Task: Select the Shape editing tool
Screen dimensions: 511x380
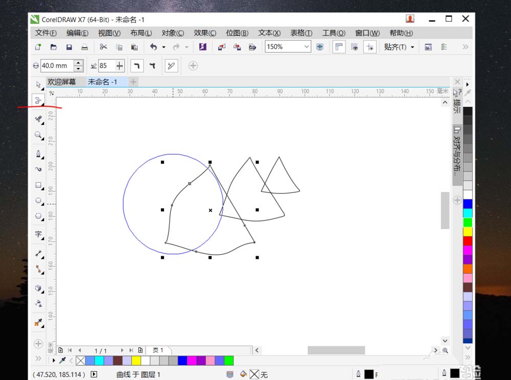Action: 38,100
